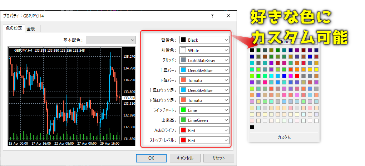Image resolution: width=365 pixels, height=166 pixels.
Task: Pick the magenta swatch in palette grid
Action: [290, 76]
